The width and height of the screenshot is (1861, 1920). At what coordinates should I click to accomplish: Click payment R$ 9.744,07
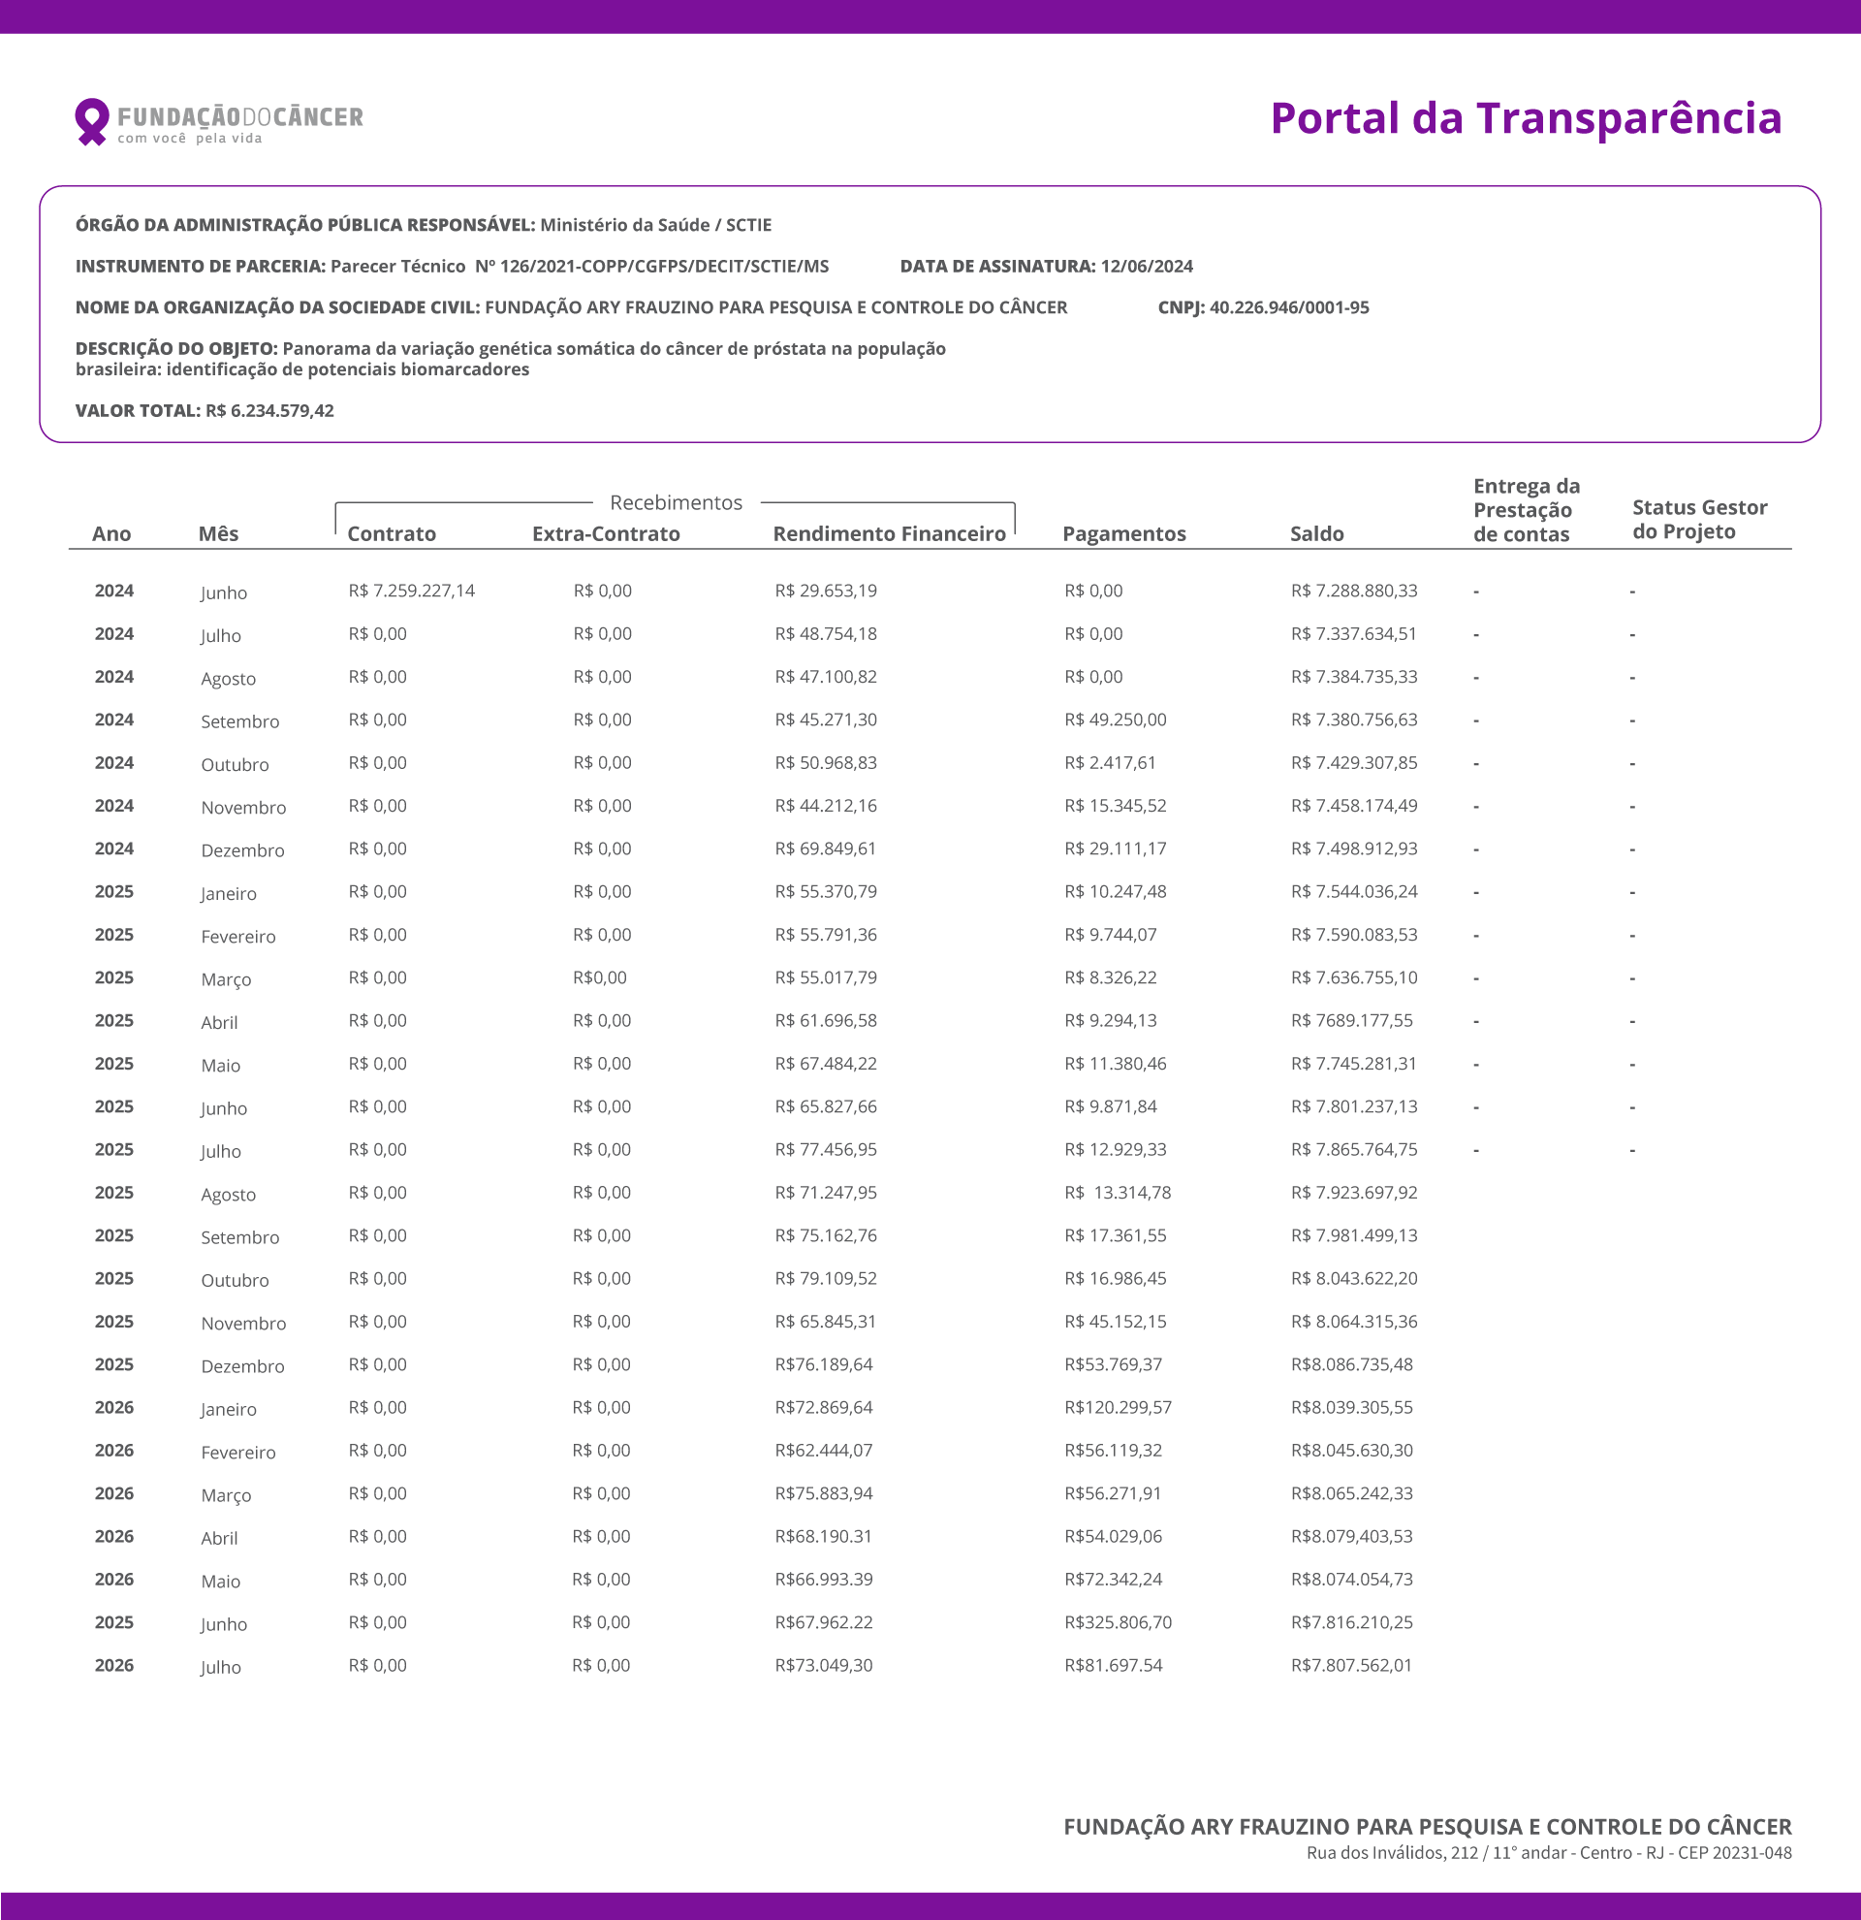1110,936
